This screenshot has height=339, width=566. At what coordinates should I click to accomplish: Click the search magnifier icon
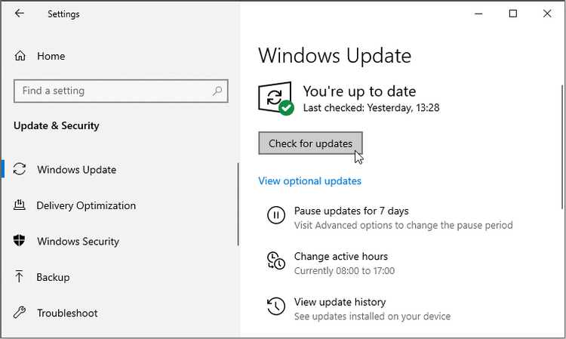pos(217,91)
